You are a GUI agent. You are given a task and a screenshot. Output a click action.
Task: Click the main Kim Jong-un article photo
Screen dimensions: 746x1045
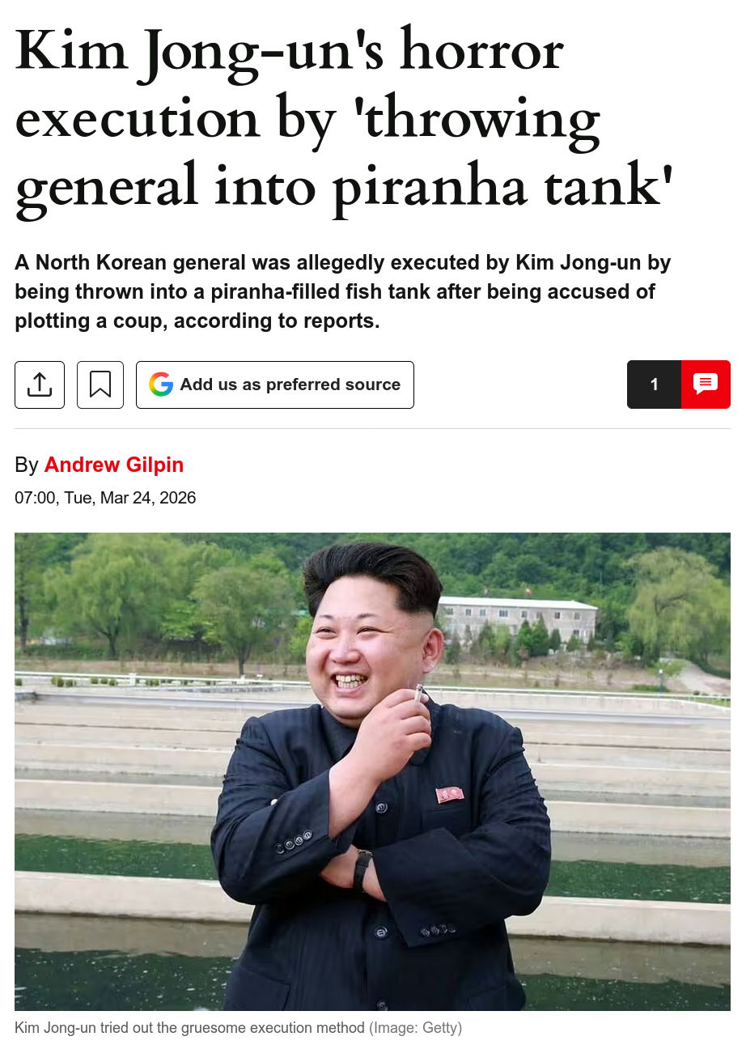click(372, 771)
